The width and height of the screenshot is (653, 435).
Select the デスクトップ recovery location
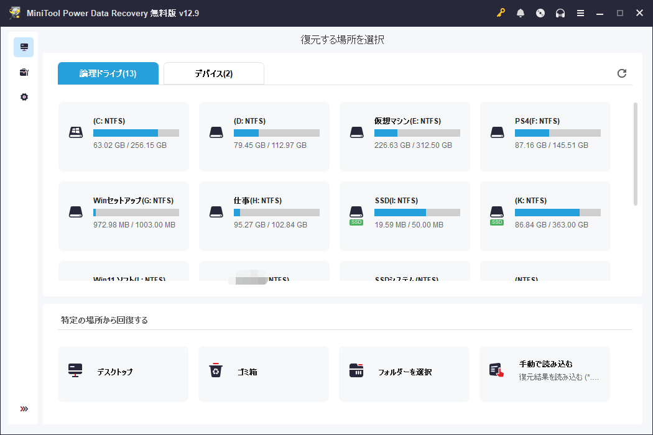pyautogui.click(x=123, y=374)
